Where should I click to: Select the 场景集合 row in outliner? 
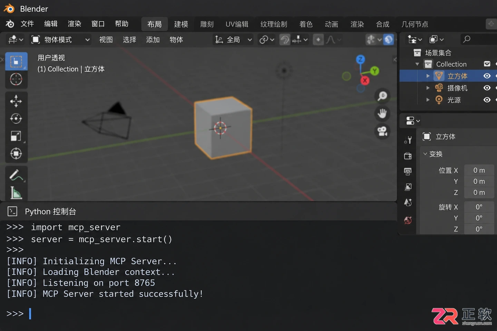pos(448,53)
